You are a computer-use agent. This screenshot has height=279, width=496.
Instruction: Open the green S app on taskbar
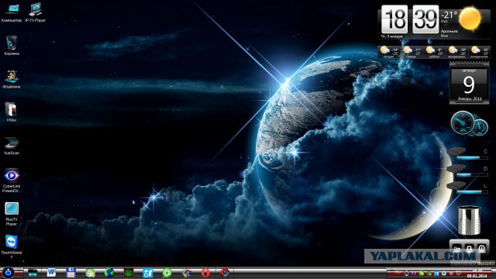(x=90, y=273)
